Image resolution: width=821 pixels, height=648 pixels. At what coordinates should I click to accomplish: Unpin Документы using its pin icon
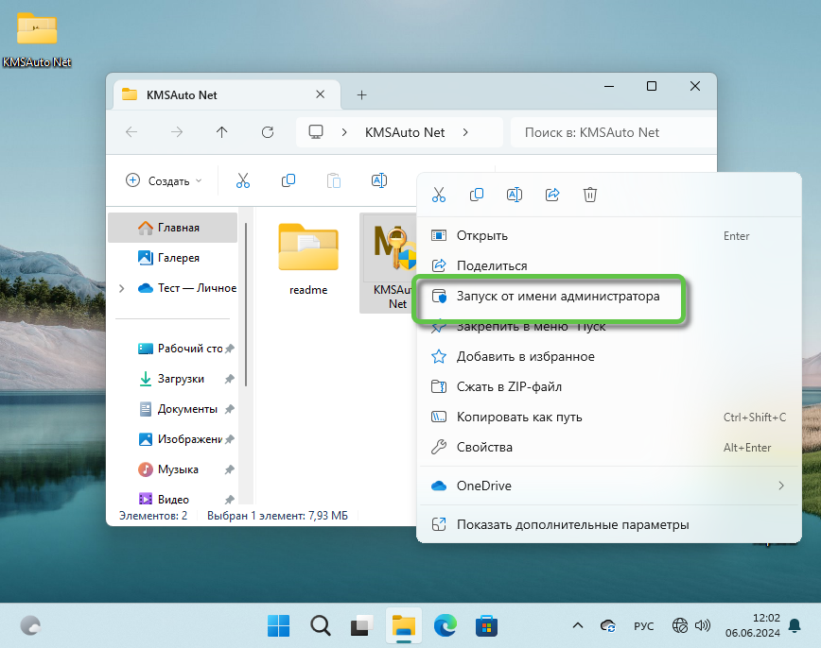(229, 410)
